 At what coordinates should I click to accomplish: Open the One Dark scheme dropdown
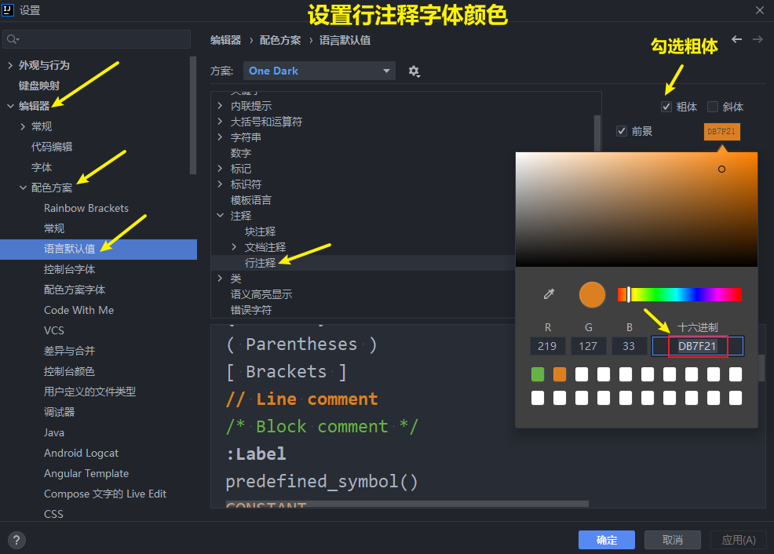319,71
